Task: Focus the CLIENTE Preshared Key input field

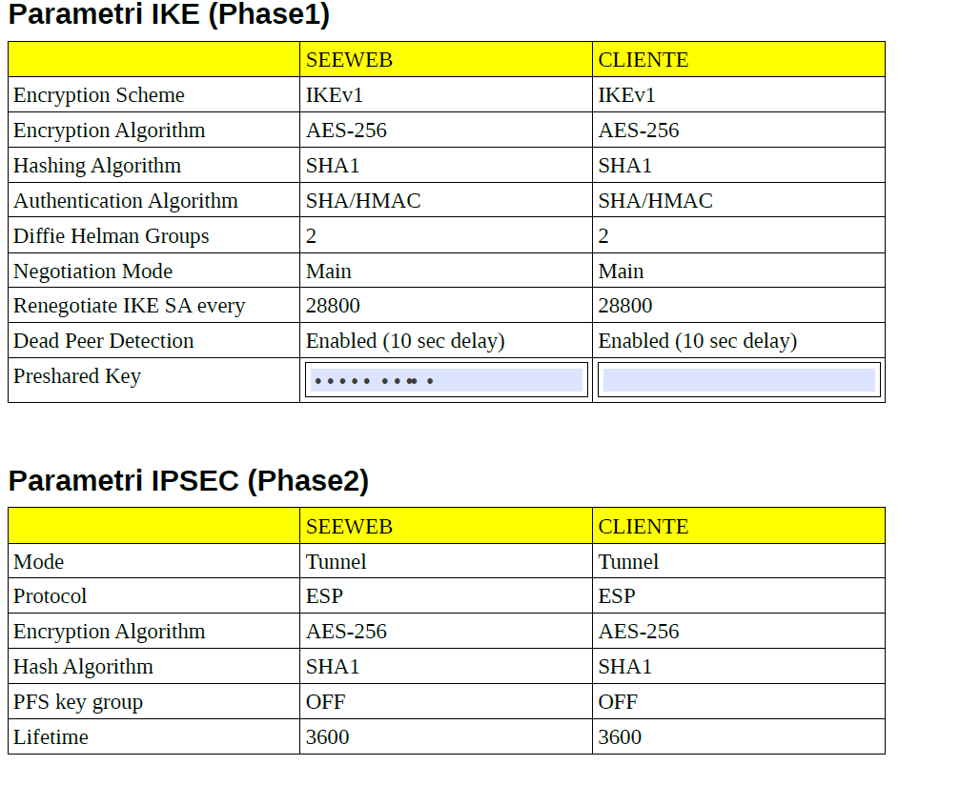Action: (739, 380)
